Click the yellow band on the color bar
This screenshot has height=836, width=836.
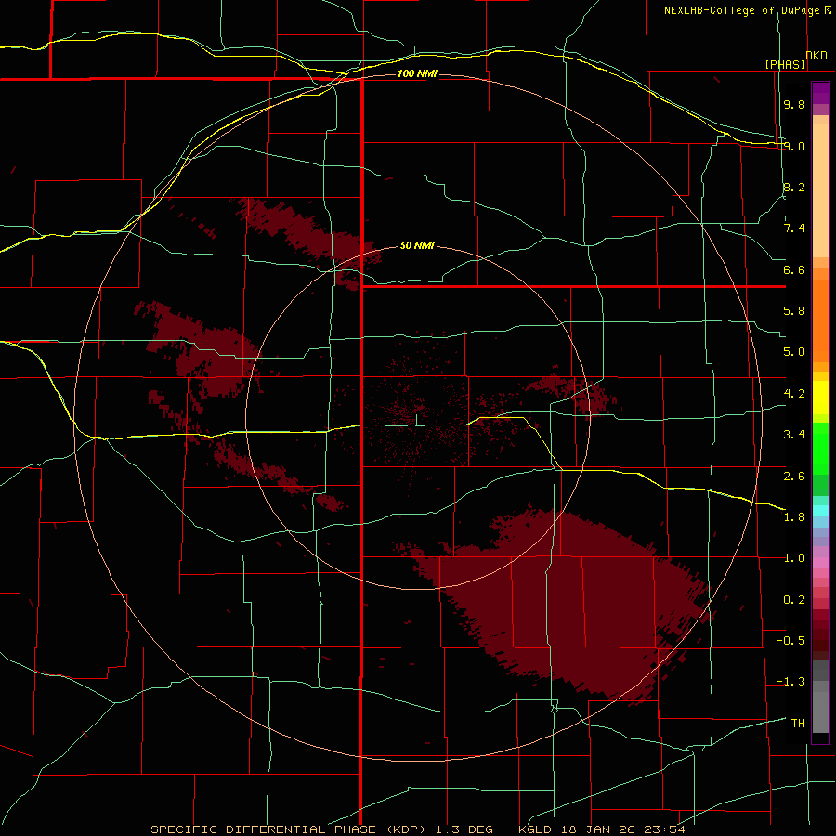point(820,398)
